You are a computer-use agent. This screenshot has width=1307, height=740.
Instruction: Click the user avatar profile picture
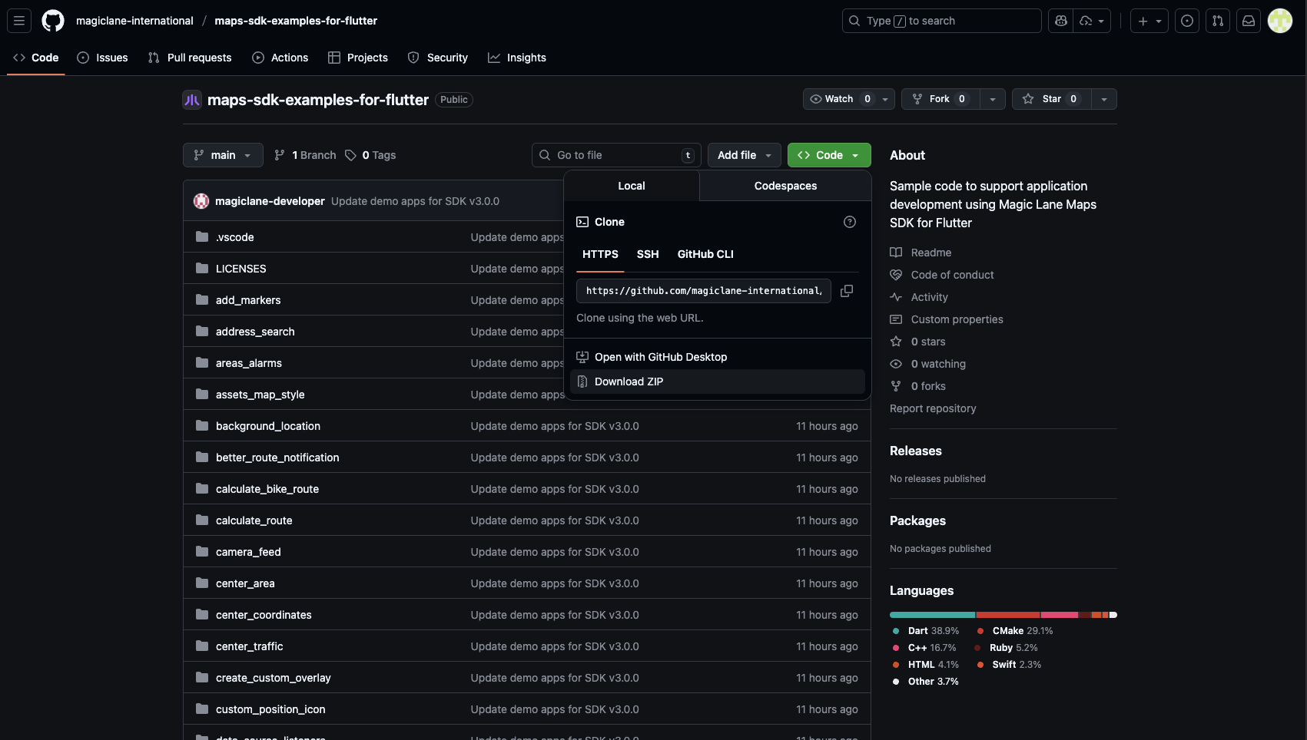(1280, 21)
